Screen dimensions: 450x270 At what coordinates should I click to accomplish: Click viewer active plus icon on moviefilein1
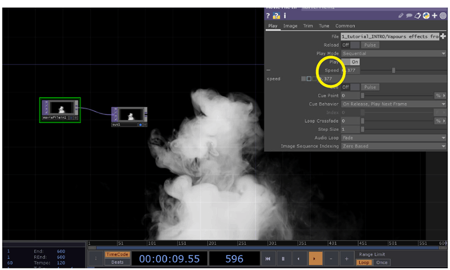click(76, 117)
